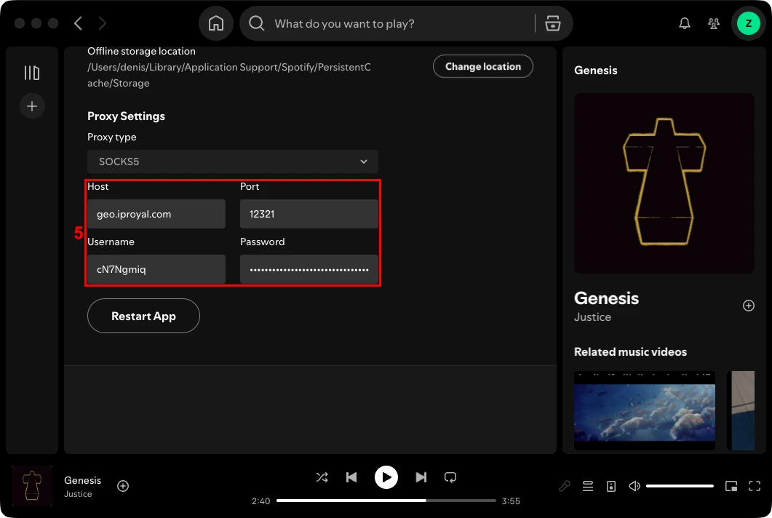Click the storage path text
Screen dimensions: 772x518
[x=229, y=75]
